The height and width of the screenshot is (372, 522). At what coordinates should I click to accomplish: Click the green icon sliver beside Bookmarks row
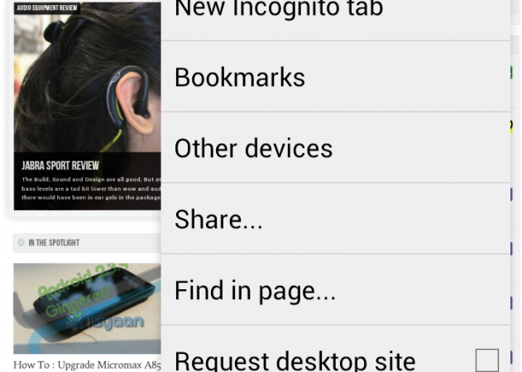pyautogui.click(x=511, y=73)
